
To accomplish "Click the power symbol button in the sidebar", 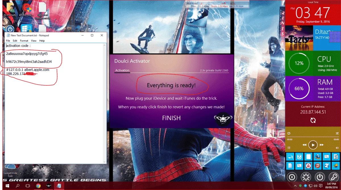I will tap(320, 177).
